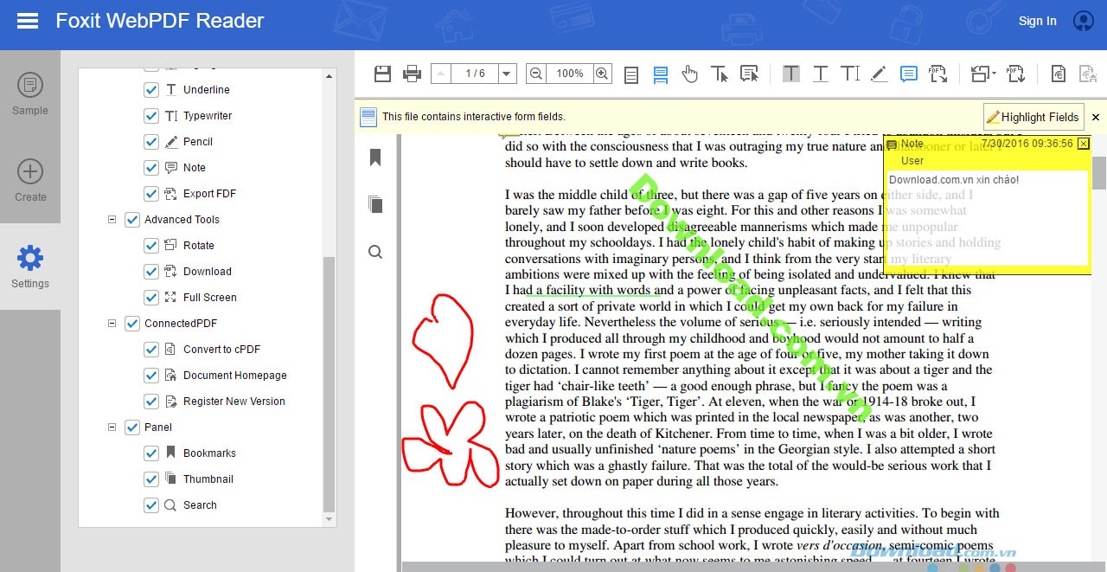
Task: Toggle the Full Screen checkbox
Action: [151, 298]
